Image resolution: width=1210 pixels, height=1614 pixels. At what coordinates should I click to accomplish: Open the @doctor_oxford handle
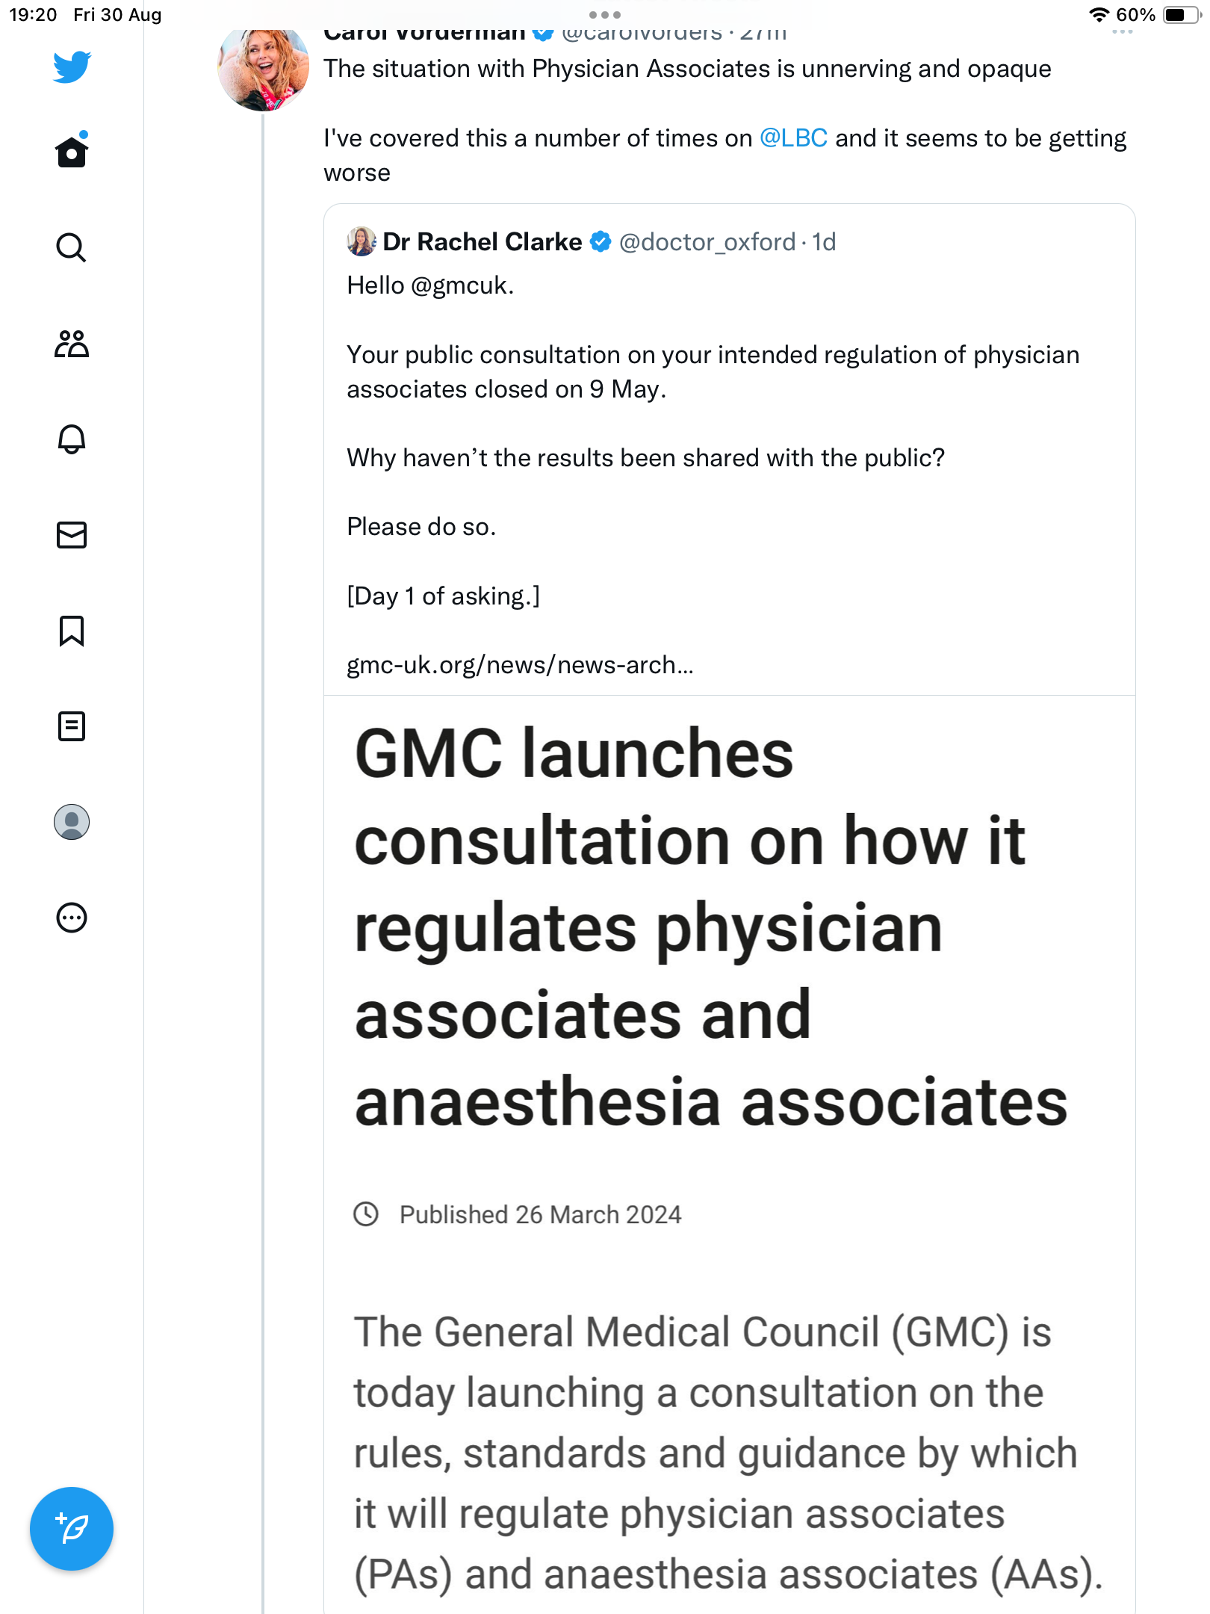pyautogui.click(x=707, y=242)
